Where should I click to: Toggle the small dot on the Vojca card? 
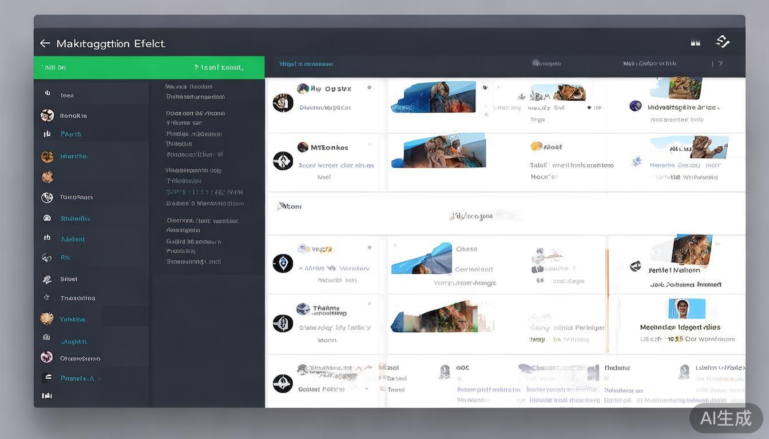370,248
